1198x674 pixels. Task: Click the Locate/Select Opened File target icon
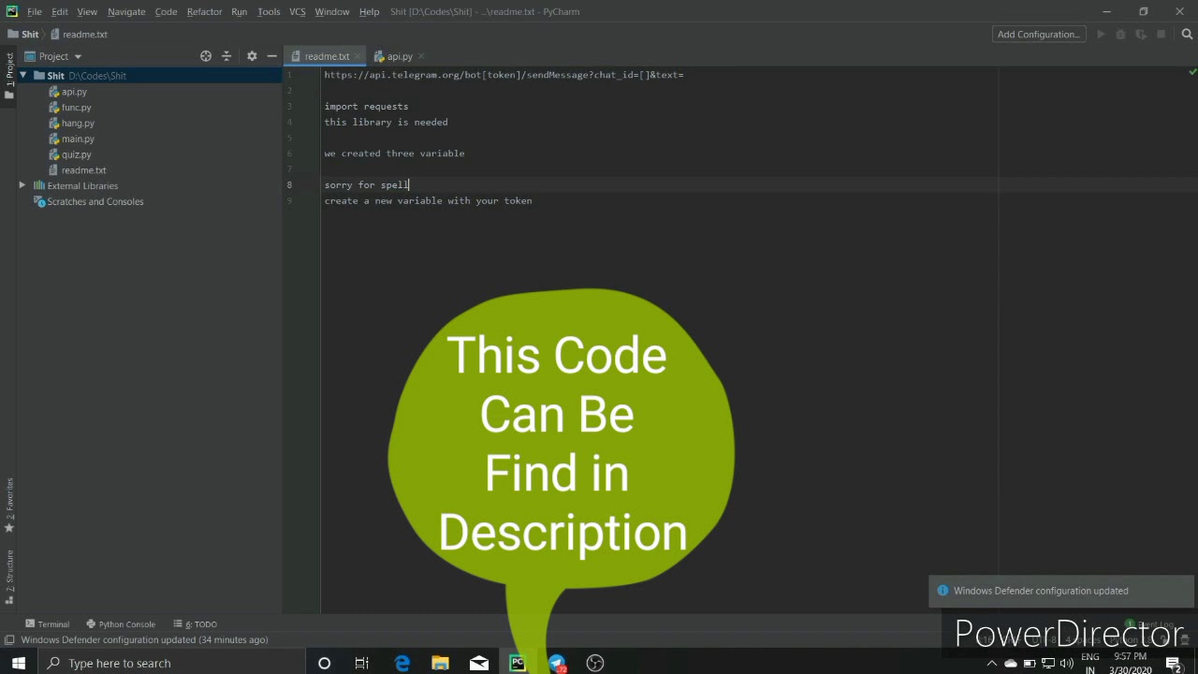click(x=206, y=56)
